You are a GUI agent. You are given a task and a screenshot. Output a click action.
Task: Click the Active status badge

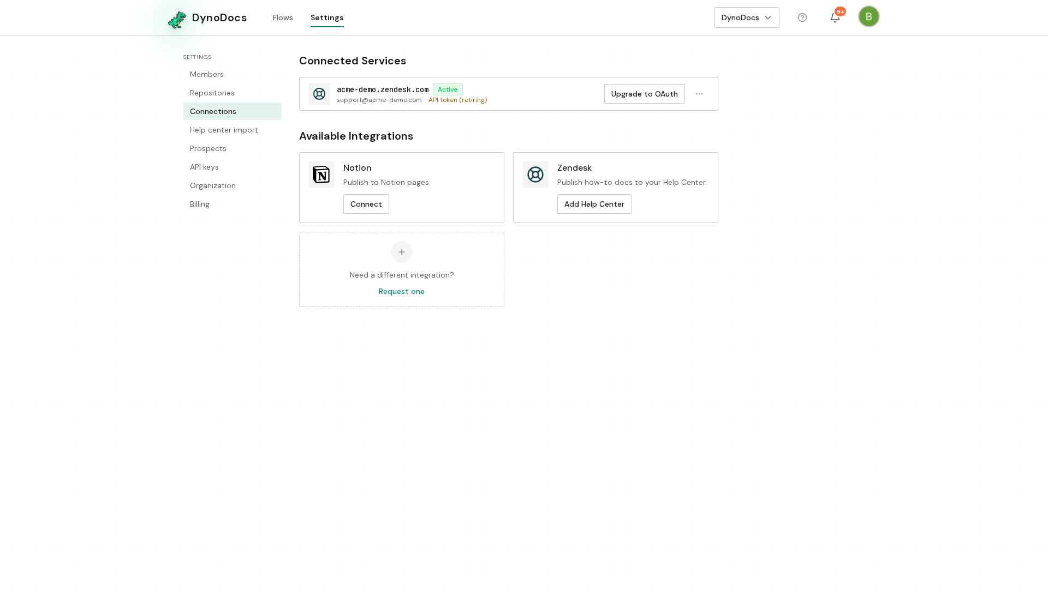click(x=448, y=89)
